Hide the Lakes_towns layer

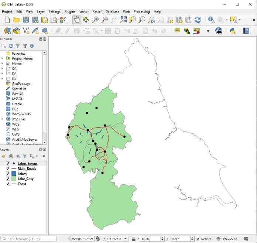pyautogui.click(x=8, y=164)
